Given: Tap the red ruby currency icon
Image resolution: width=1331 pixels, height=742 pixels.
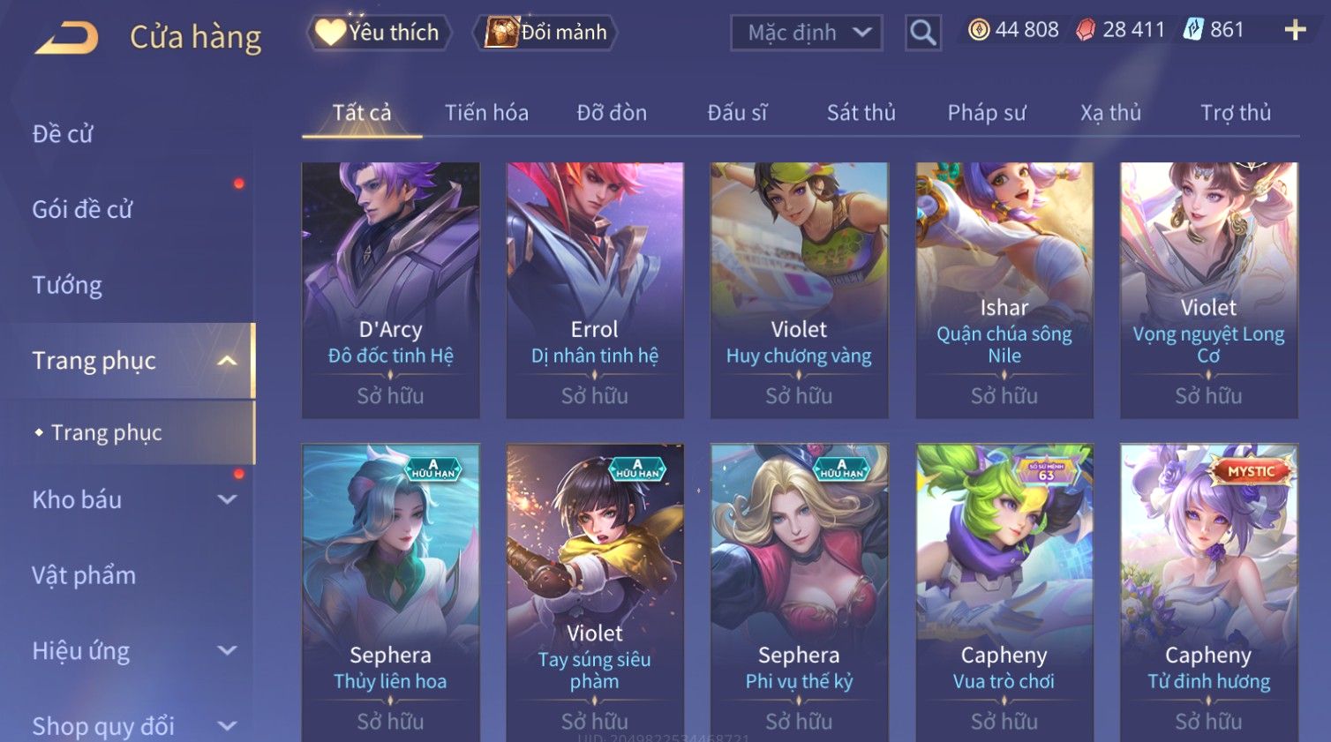Looking at the screenshot, I should 1086,30.
